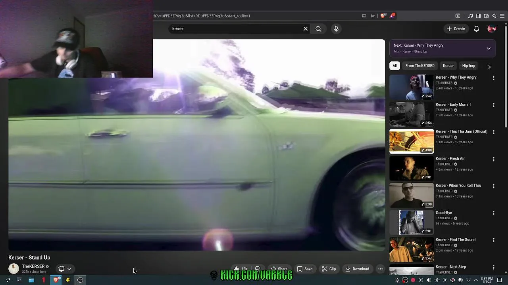This screenshot has width=508, height=285.
Task: Click the OBS tray icon
Action: tap(405, 280)
